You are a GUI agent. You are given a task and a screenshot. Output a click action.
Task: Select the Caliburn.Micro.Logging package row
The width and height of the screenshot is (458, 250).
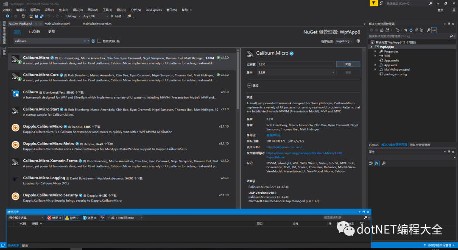point(122,180)
